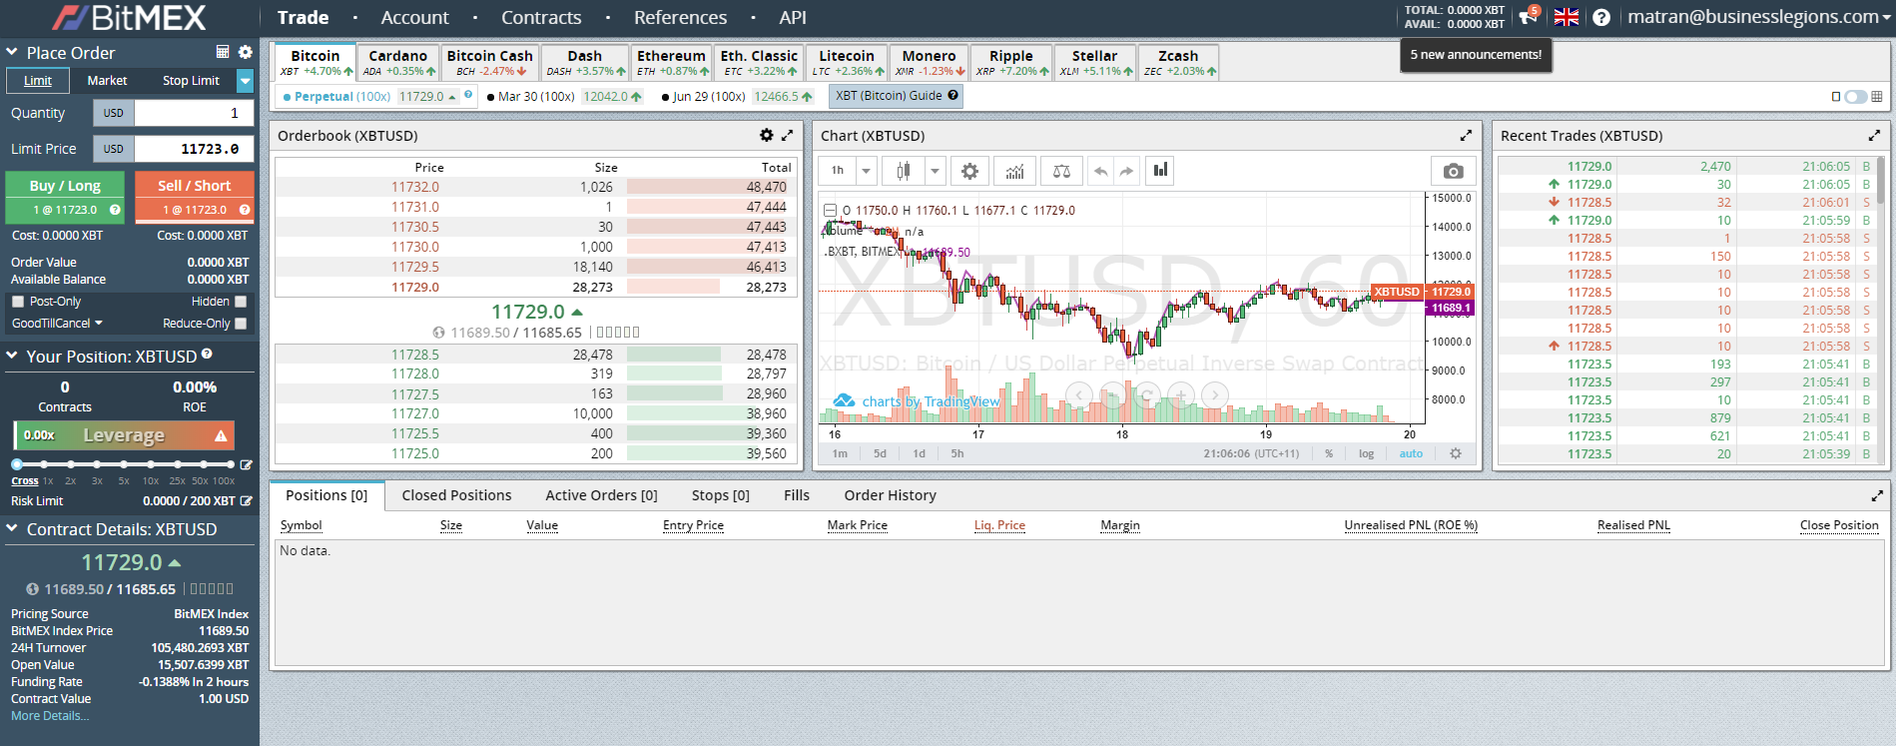
Task: Open announcements megaphone icon
Action: [x=1528, y=17]
